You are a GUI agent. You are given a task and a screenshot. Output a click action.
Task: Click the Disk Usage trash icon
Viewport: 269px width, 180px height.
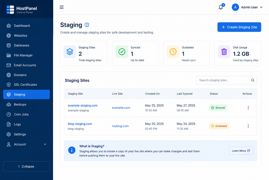[224, 52]
